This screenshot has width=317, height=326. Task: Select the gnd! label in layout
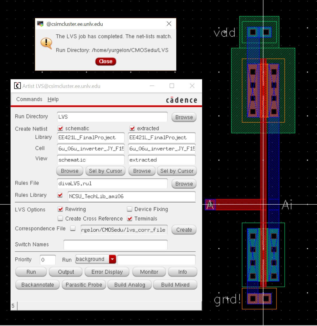228,300
